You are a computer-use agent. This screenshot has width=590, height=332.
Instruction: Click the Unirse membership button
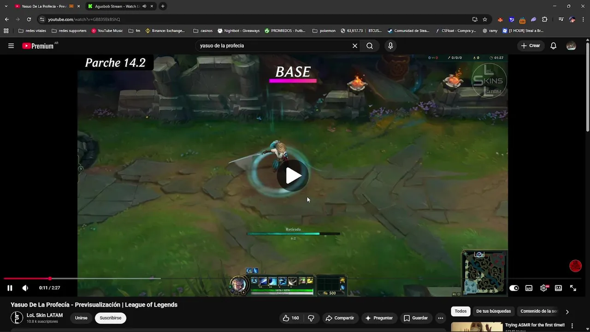click(x=81, y=318)
